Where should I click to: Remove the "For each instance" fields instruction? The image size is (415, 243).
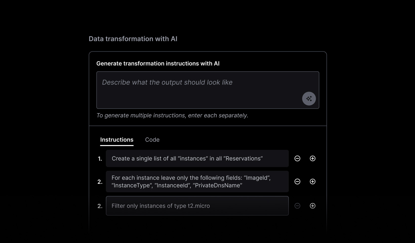click(298, 181)
